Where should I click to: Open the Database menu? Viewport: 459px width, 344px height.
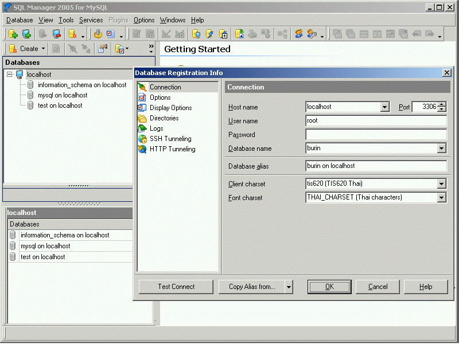click(20, 20)
